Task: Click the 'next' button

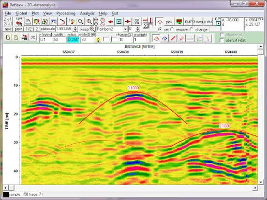Action: click(x=8, y=29)
